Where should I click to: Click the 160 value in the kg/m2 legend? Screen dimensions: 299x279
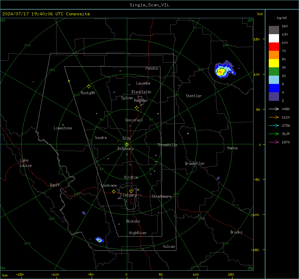pyautogui.click(x=285, y=26)
